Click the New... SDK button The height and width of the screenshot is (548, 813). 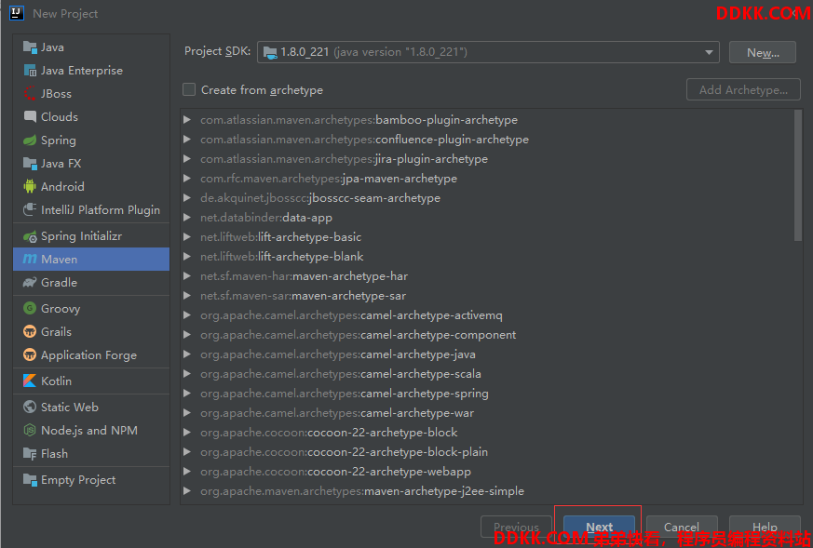tap(762, 52)
